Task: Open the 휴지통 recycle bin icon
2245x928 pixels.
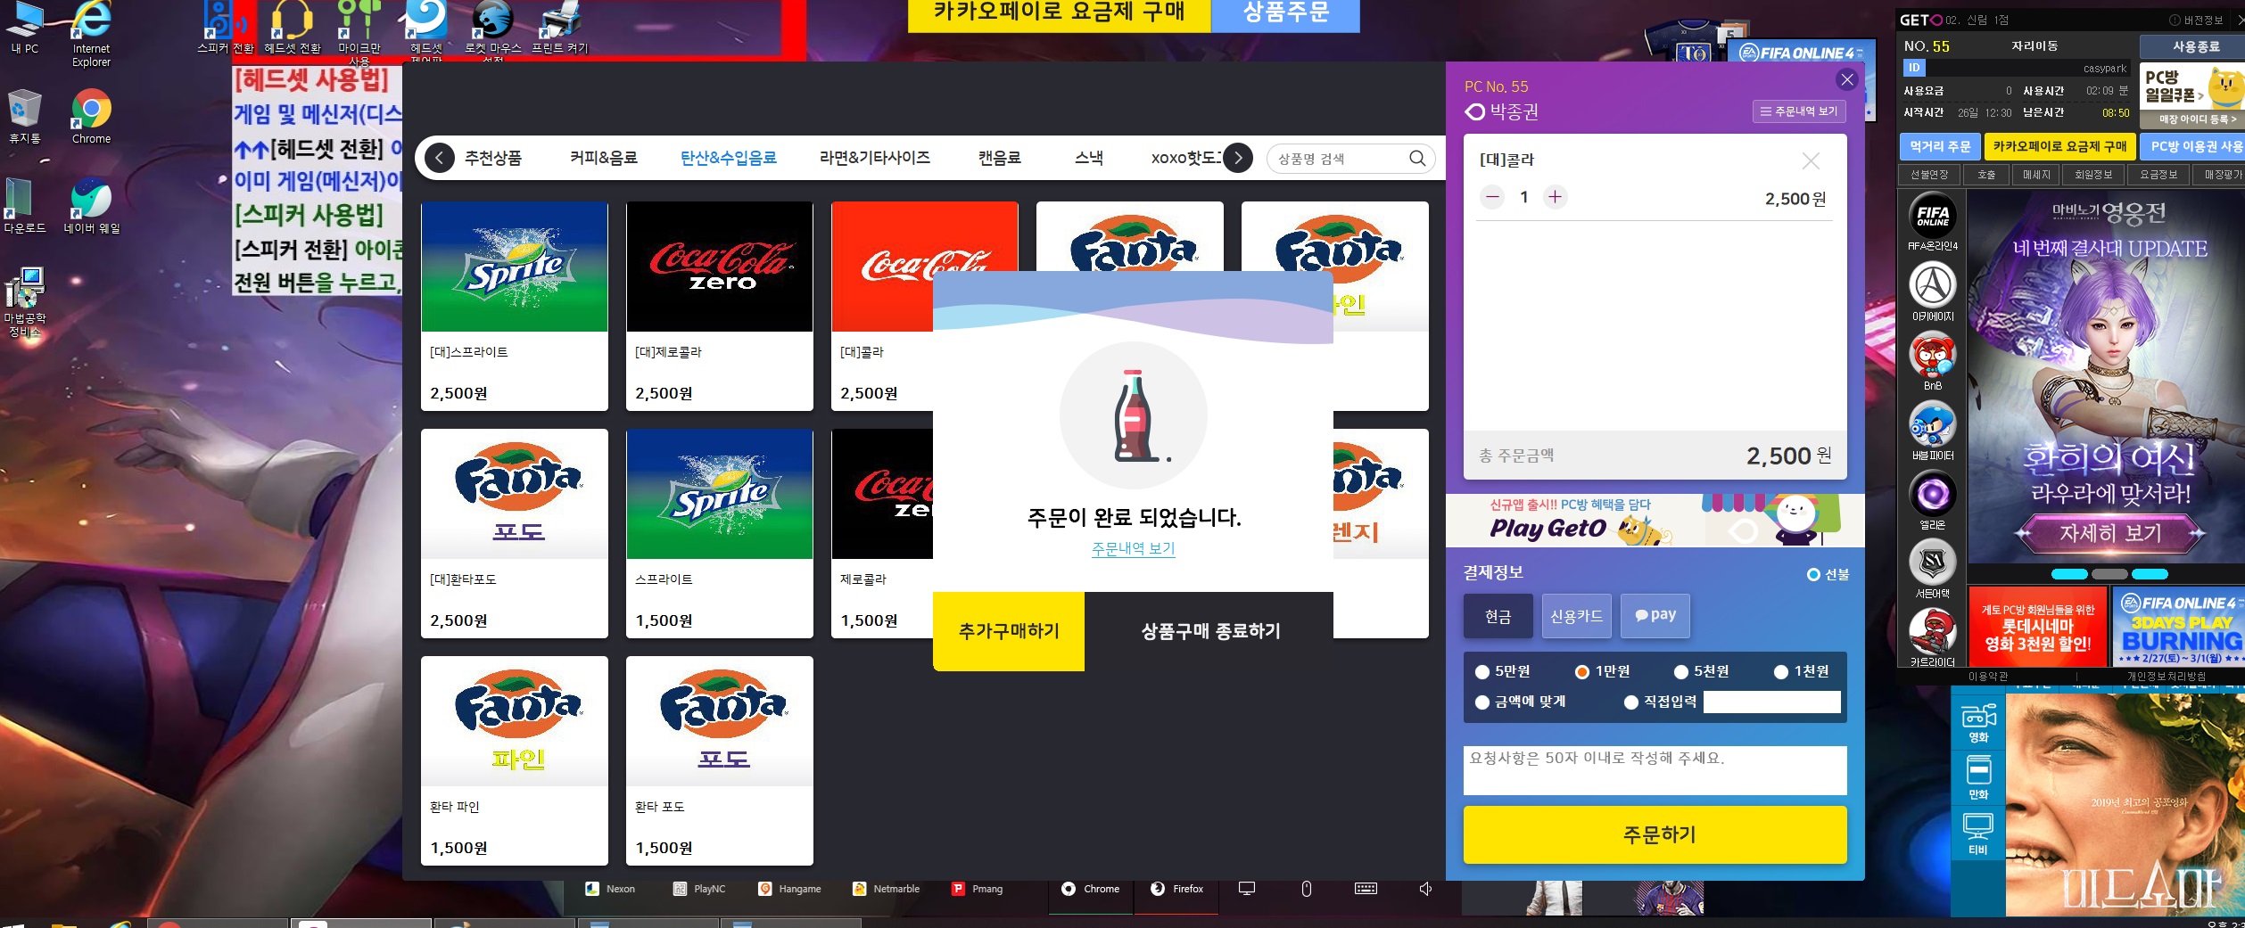Action: 25,116
